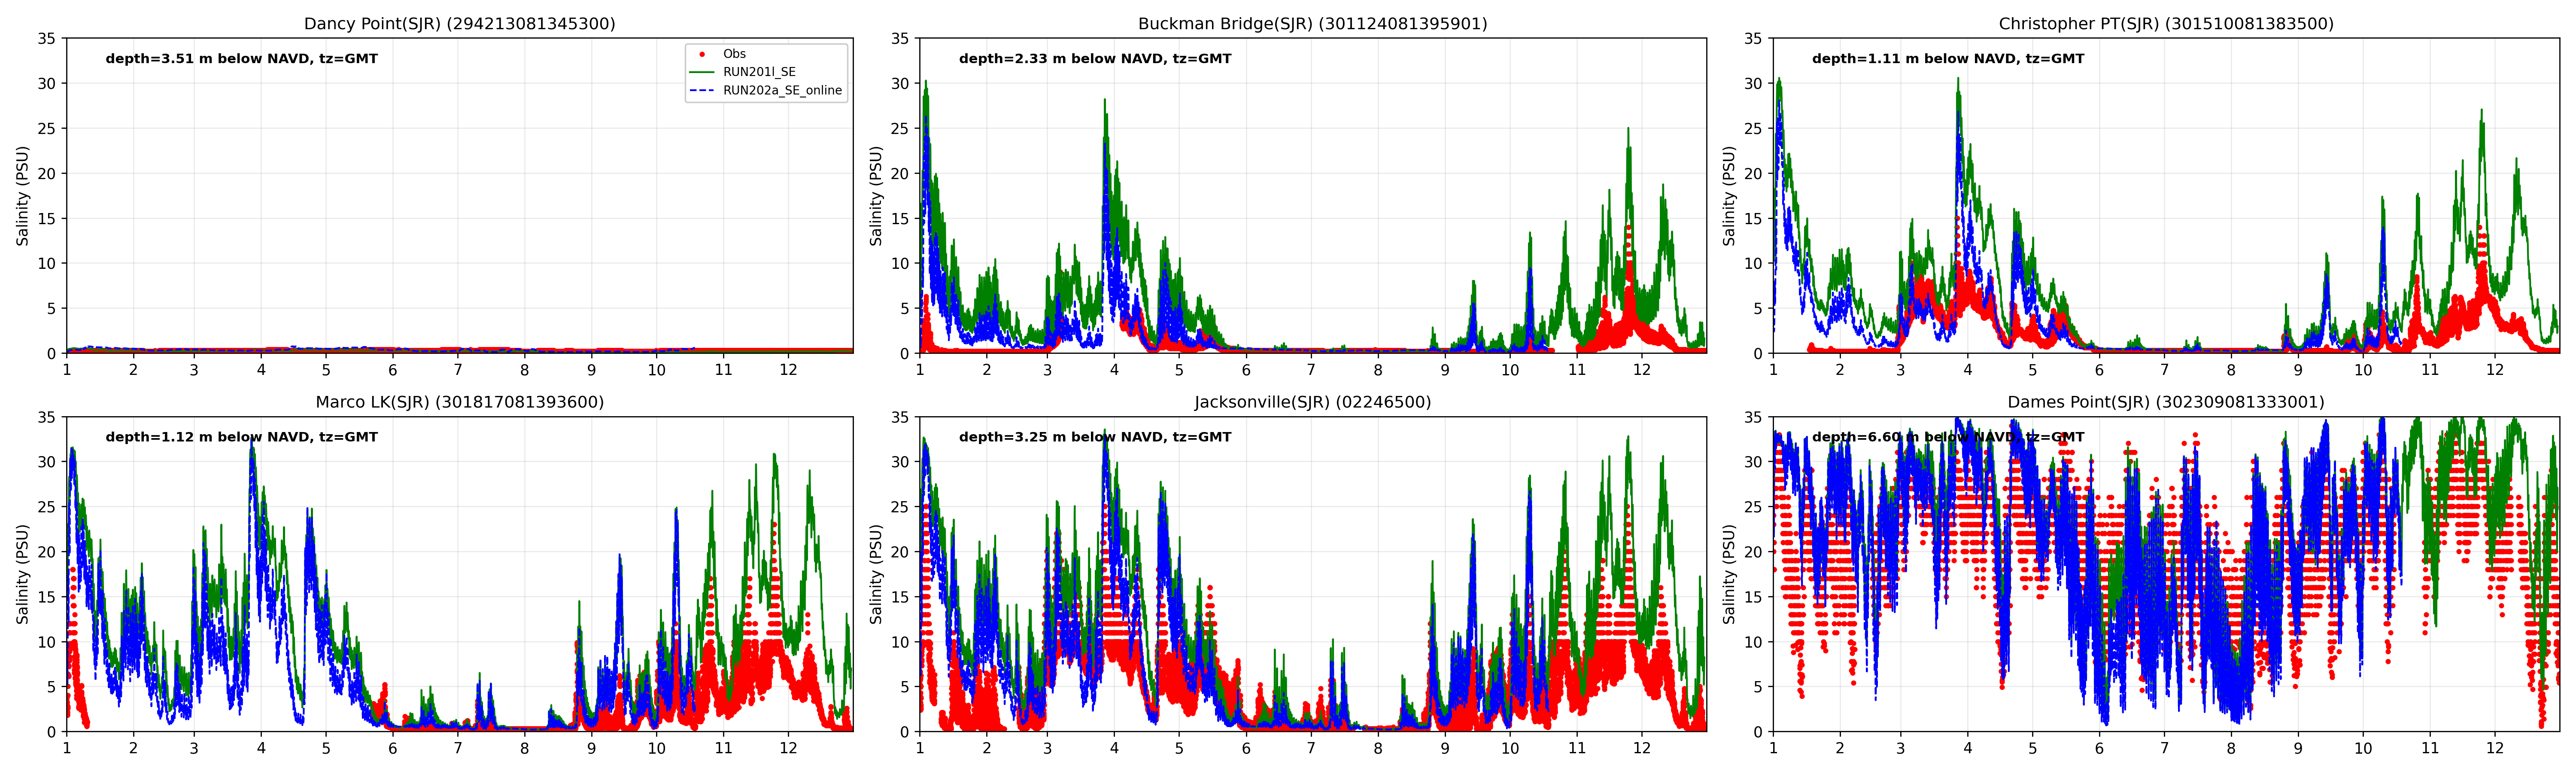2576x773 pixels.
Task: Click the 'Dames Point(SJR) (302309081333001)' plot title
Action: point(2166,402)
